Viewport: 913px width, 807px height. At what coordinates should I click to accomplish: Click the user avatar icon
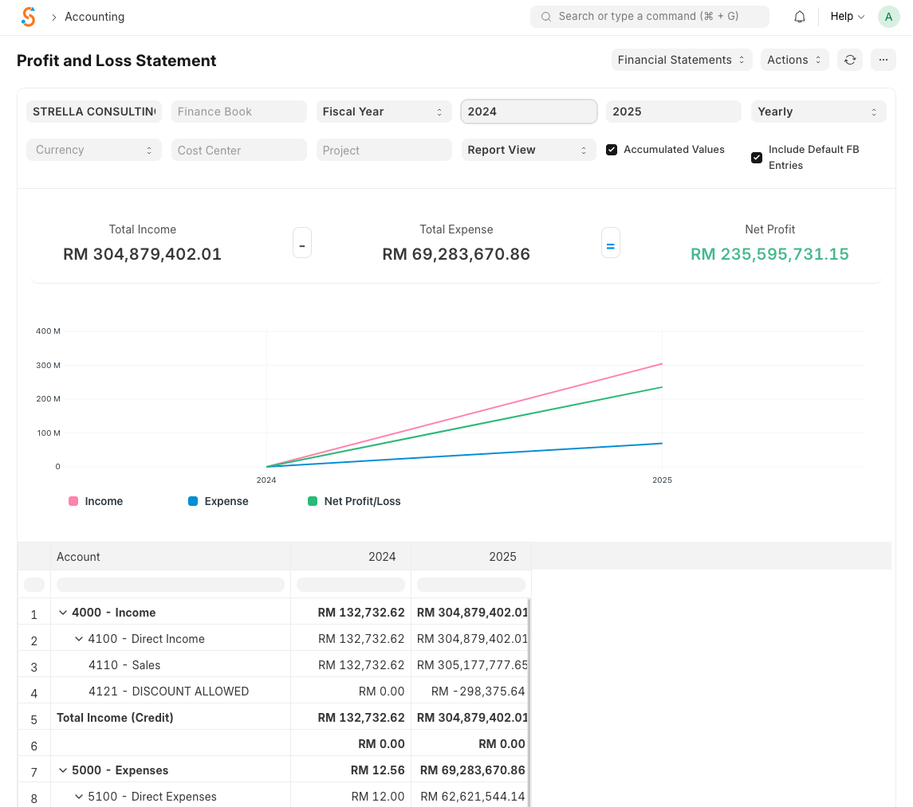pyautogui.click(x=888, y=17)
